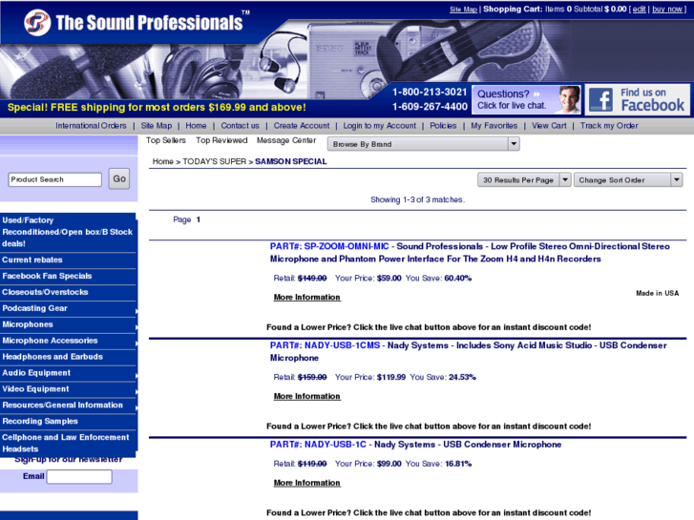The image size is (694, 520).
Task: Open Contact us page
Action: point(240,126)
